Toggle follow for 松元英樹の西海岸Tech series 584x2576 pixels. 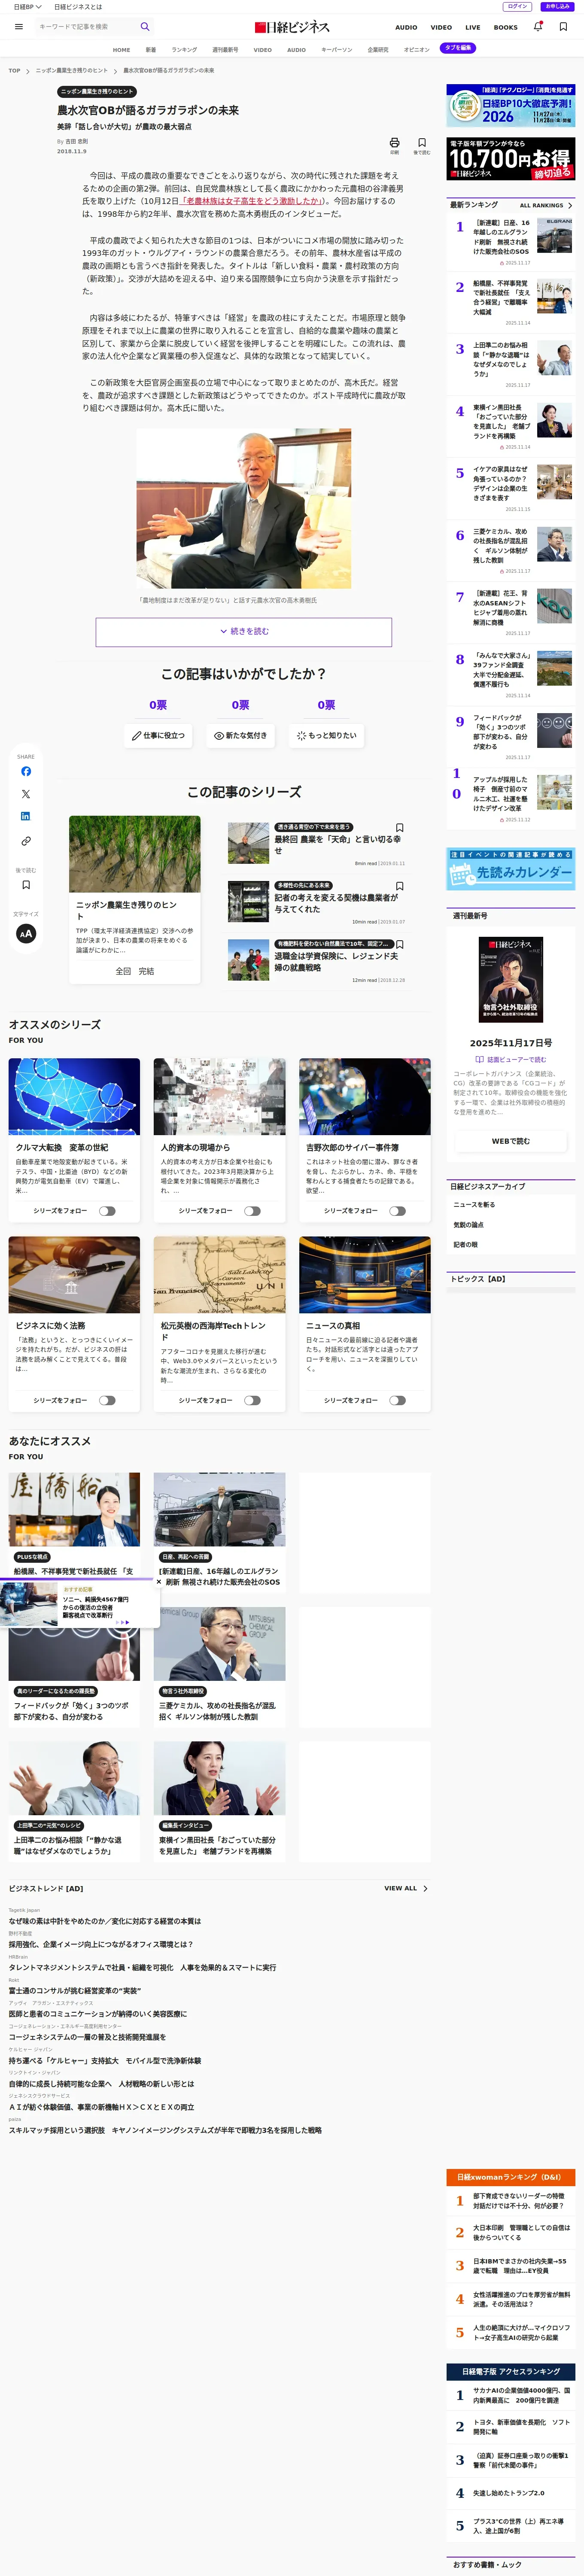[x=252, y=1400]
